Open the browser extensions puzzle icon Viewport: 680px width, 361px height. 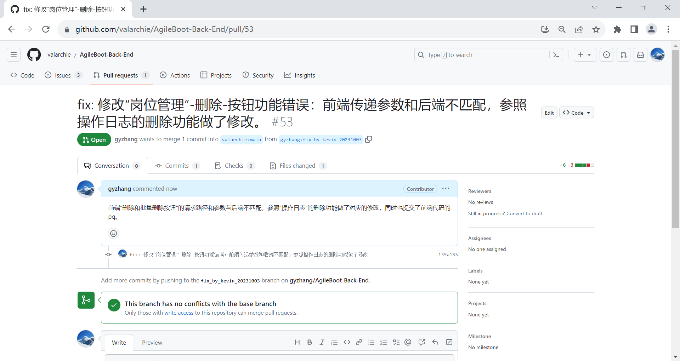point(617,29)
